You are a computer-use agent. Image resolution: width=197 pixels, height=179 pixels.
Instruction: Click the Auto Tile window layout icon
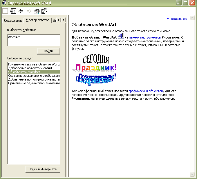coord(5,11)
